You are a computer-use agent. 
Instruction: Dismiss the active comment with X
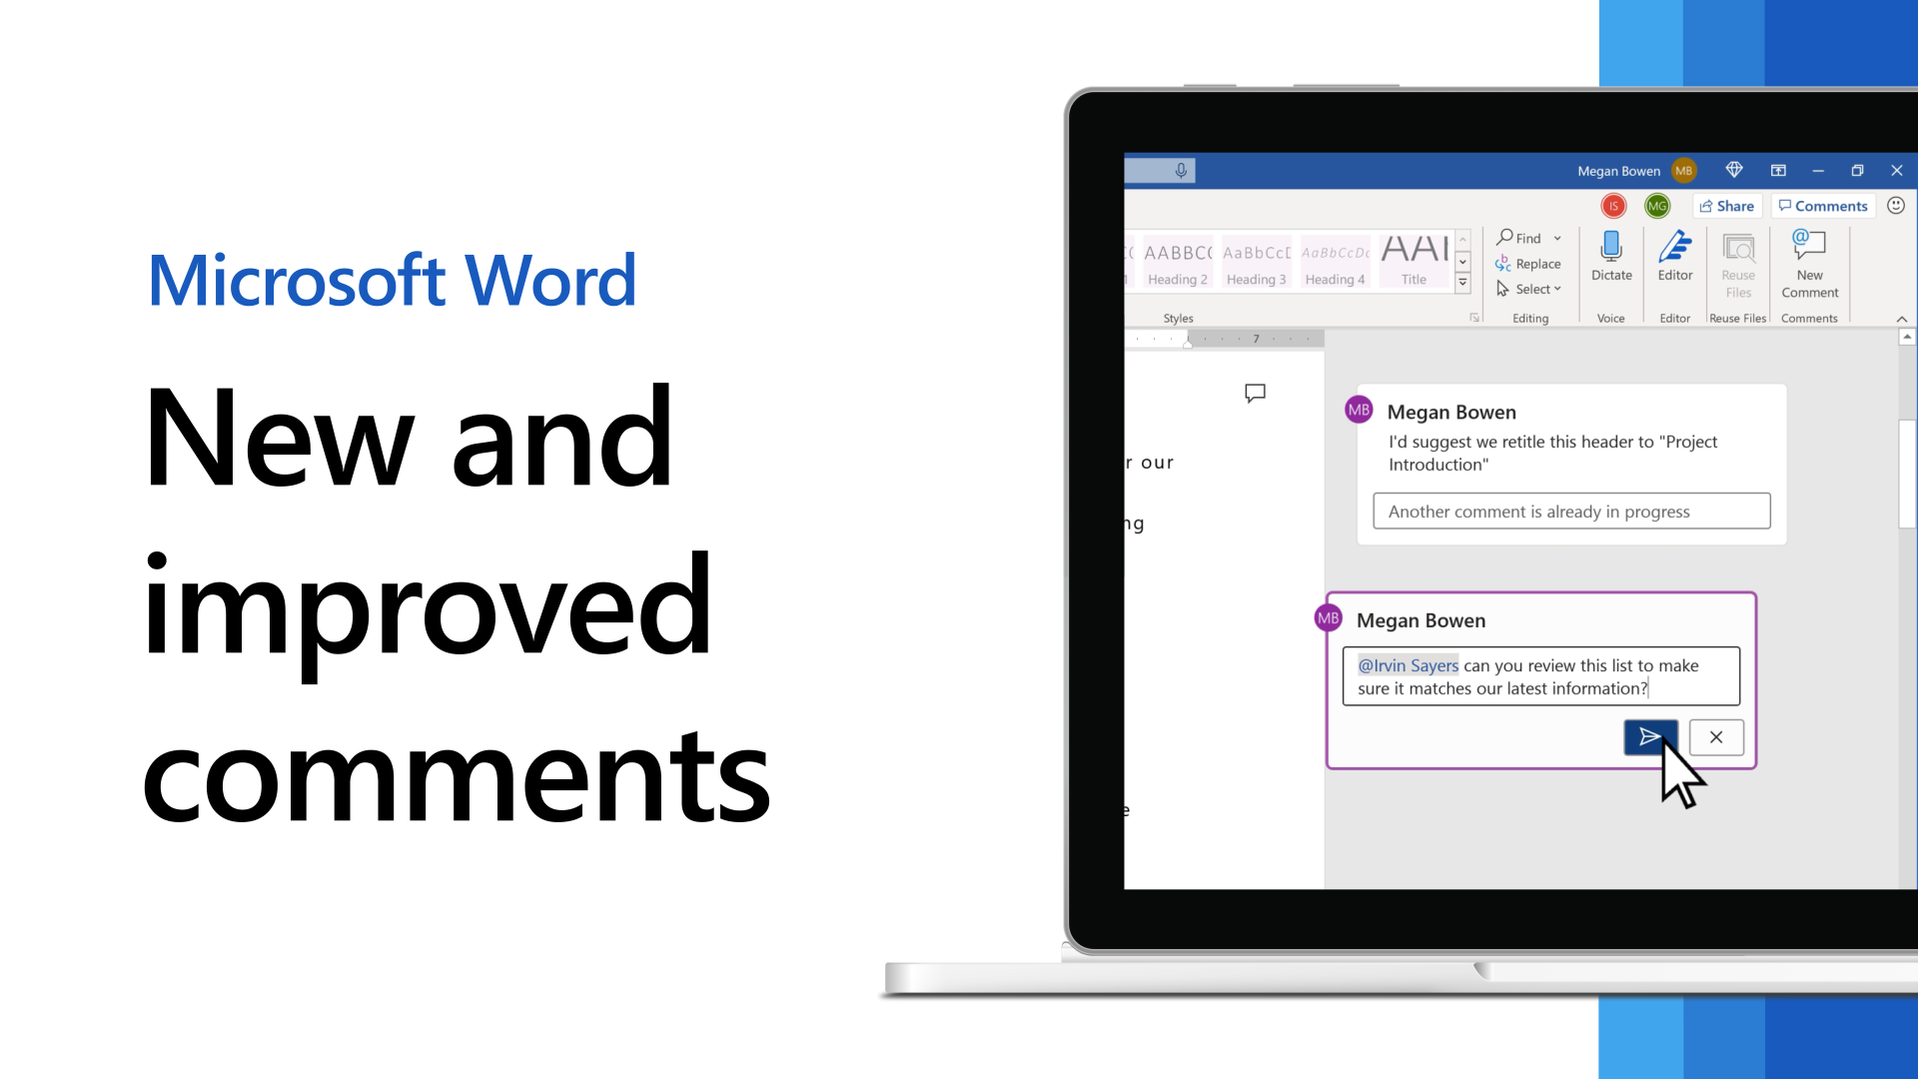point(1714,736)
